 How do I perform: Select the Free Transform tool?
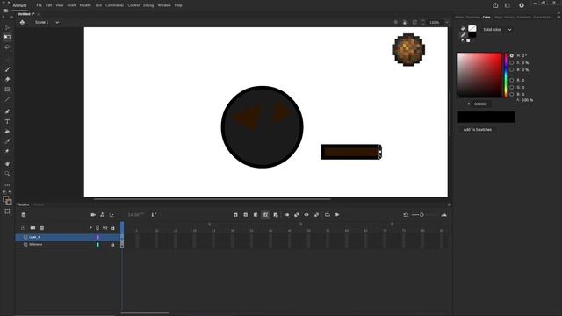pos(7,37)
